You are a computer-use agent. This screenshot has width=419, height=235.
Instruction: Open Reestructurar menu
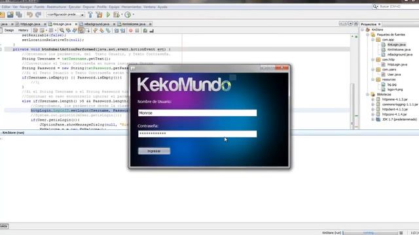56,7
